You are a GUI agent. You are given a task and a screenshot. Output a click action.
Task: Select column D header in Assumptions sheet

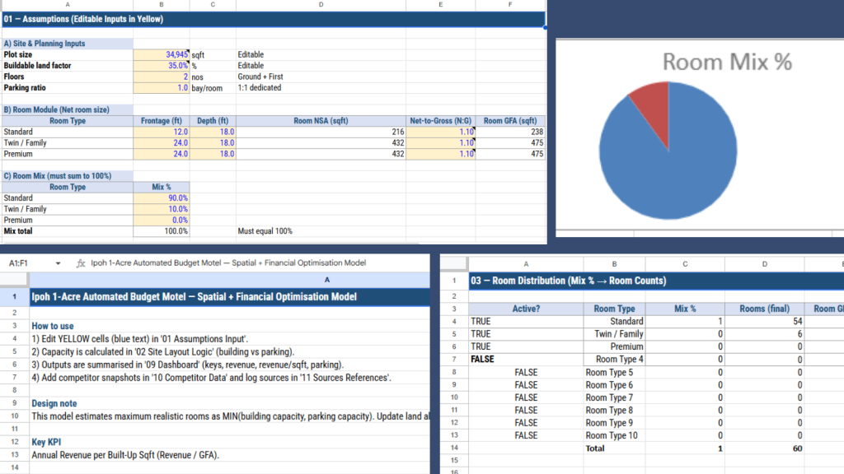321,5
